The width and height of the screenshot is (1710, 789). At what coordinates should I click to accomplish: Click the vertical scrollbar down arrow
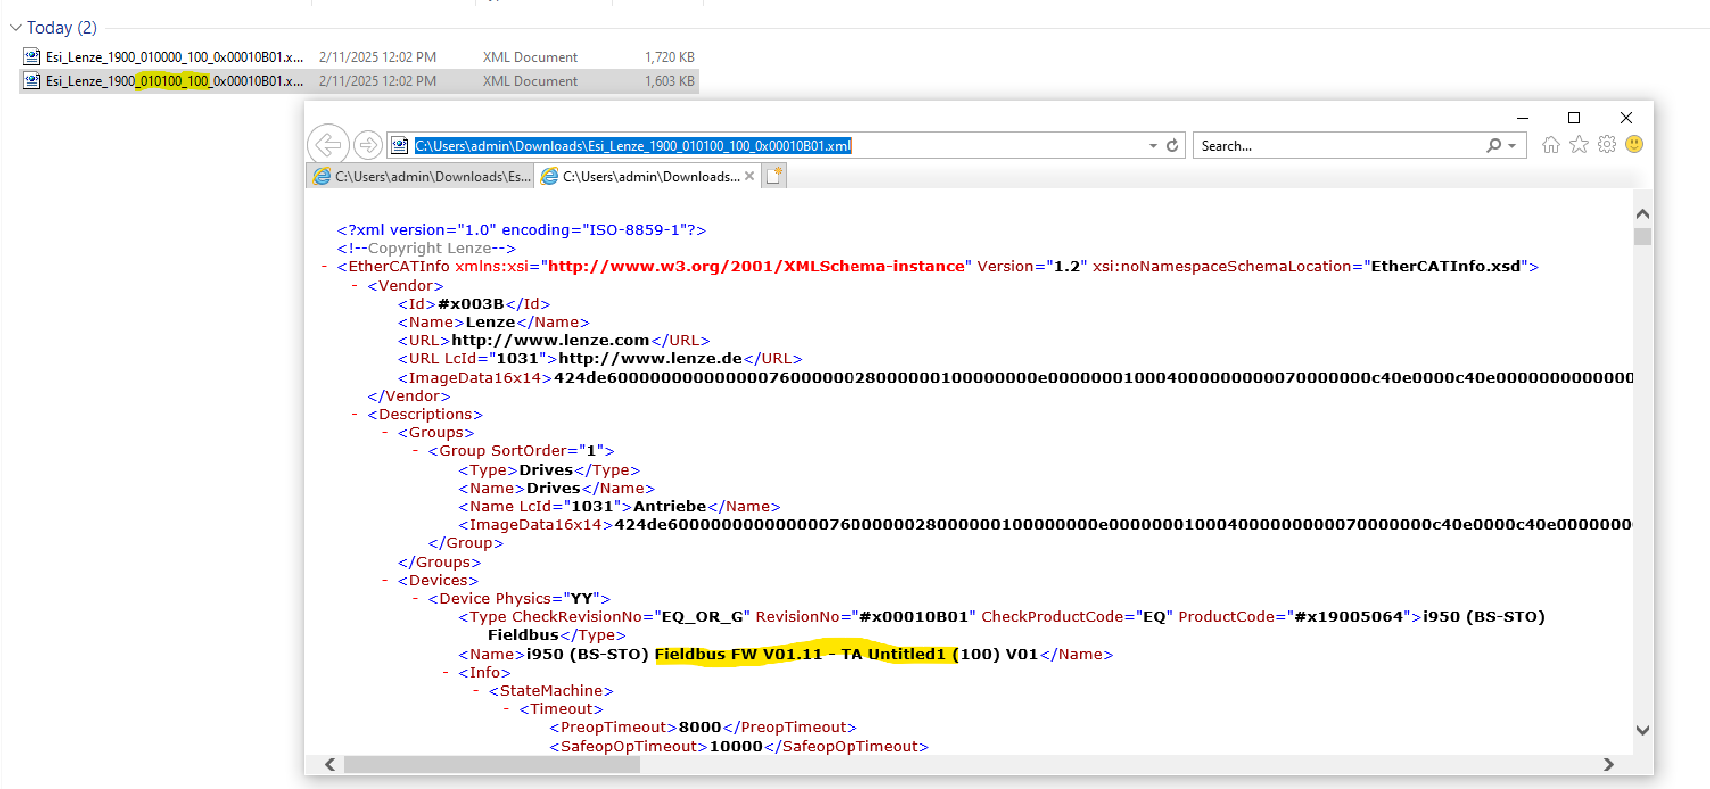(1642, 730)
